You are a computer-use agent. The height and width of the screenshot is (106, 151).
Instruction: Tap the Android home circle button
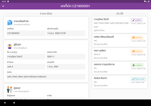pos(14,103)
